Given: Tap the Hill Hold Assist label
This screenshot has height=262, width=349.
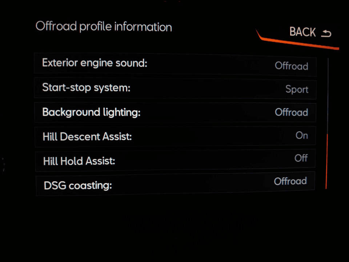Looking at the screenshot, I should click(79, 161).
